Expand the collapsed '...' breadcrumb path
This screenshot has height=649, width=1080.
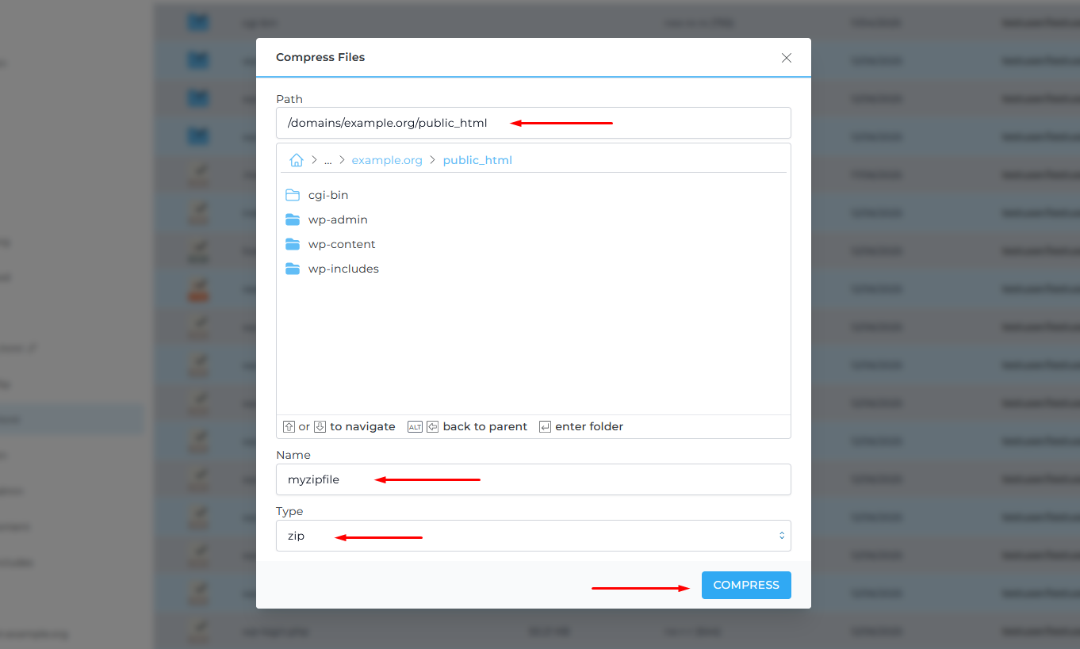(327, 160)
